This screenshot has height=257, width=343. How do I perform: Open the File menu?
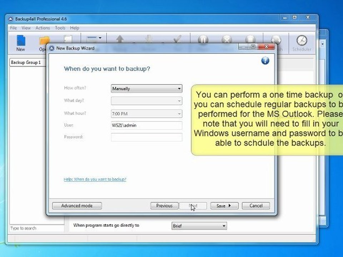(13, 28)
